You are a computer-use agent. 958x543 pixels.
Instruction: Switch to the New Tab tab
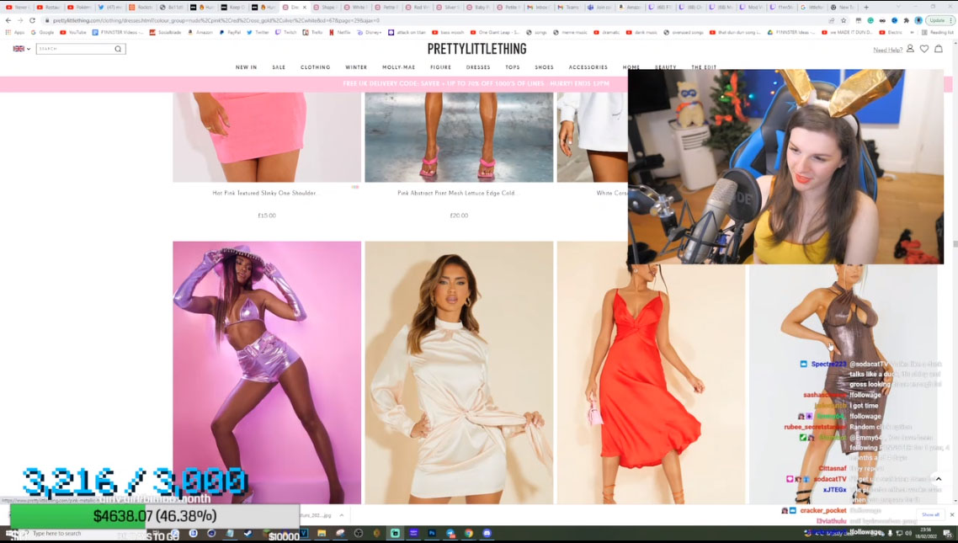point(843,8)
